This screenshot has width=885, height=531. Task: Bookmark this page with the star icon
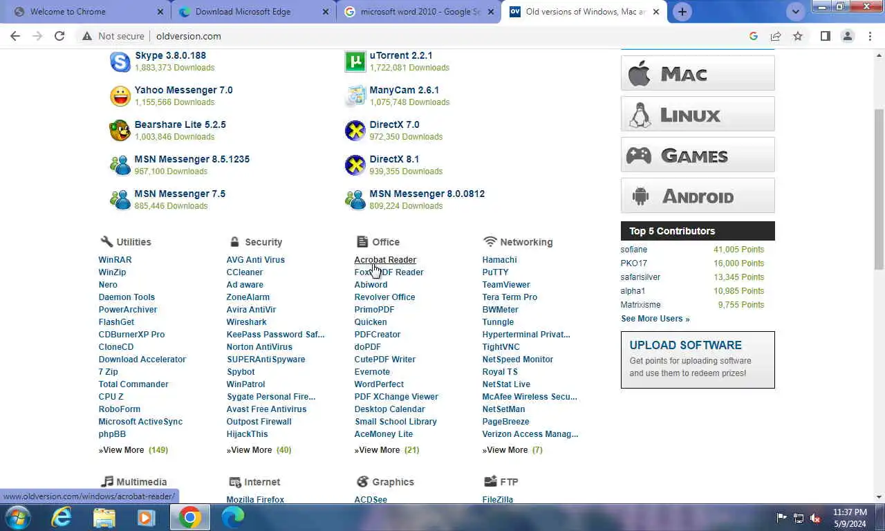798,36
